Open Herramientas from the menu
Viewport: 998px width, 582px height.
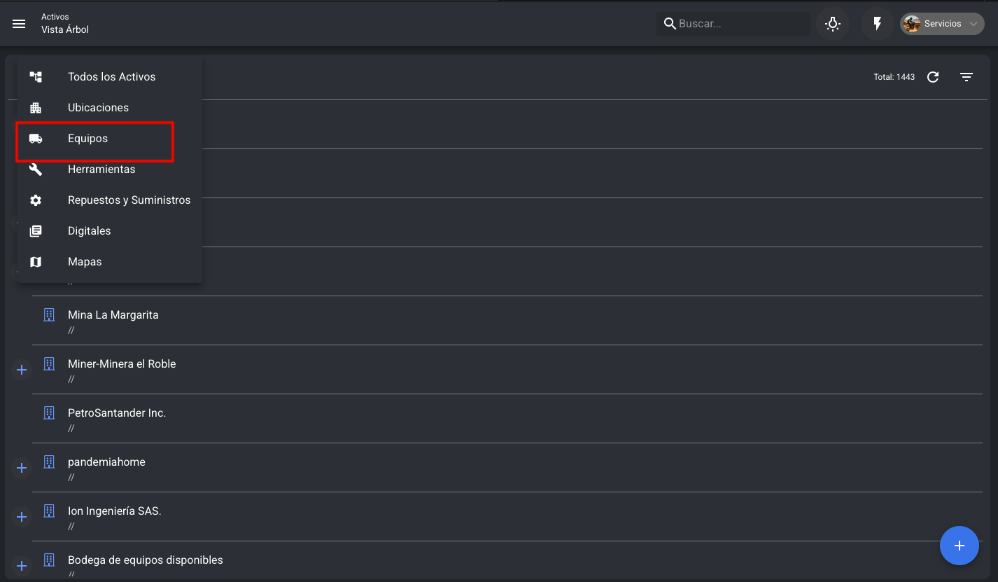(101, 169)
